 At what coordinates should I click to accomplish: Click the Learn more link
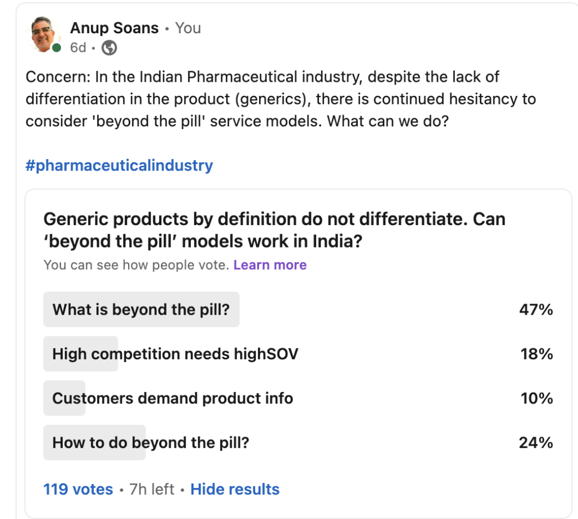point(270,265)
